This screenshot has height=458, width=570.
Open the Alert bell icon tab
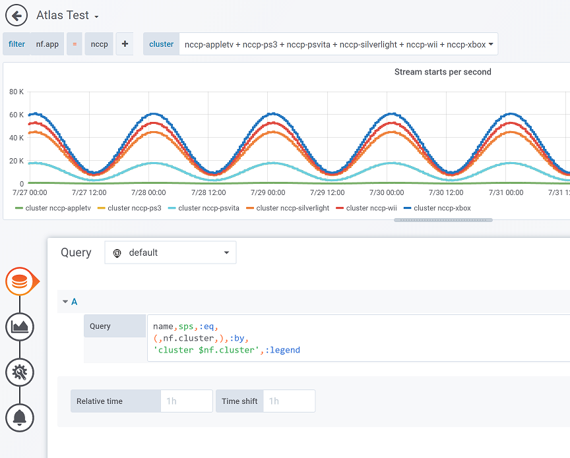point(20,417)
